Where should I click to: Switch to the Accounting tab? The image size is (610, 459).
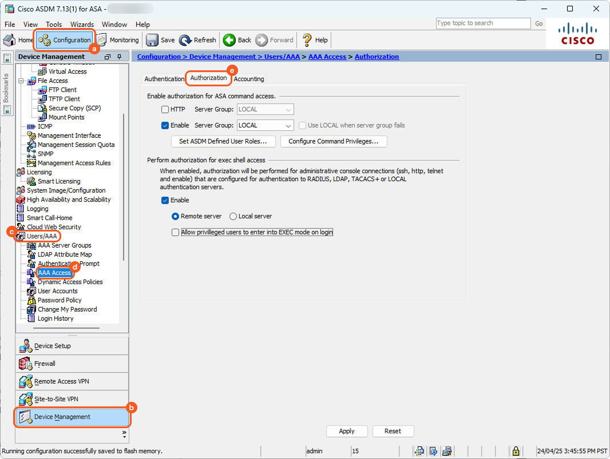pos(249,79)
